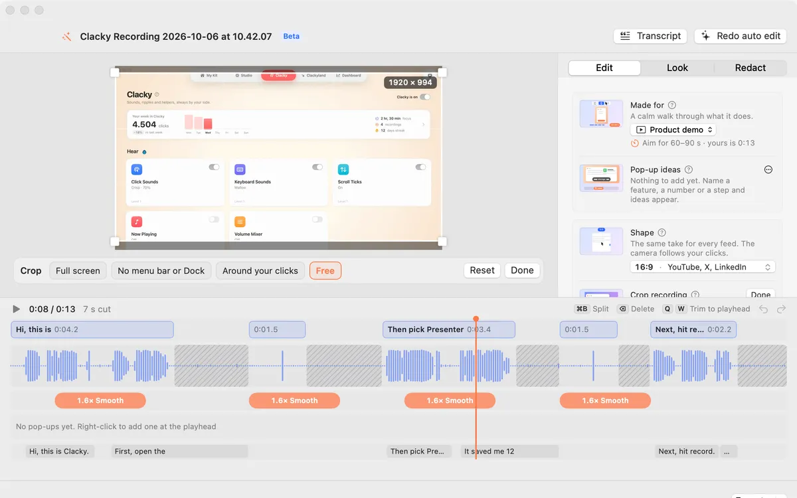Click the Split button in the timeline toolbar
The height and width of the screenshot is (498, 797).
point(592,309)
